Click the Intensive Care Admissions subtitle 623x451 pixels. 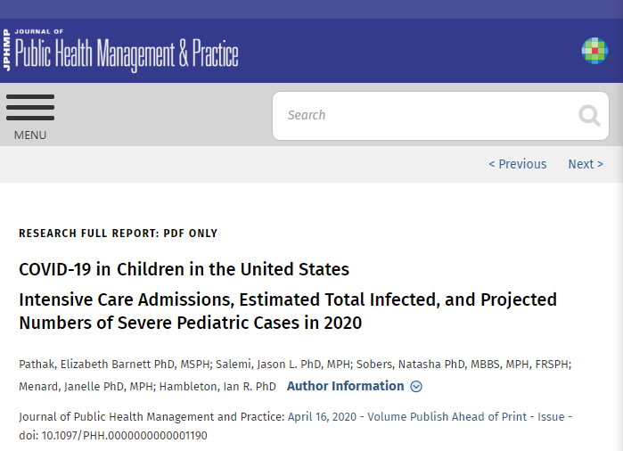[x=288, y=311]
